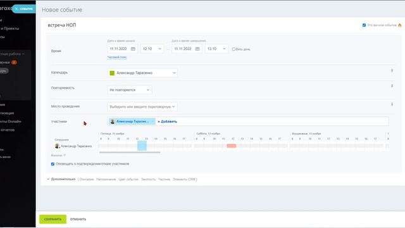
Task: Pin the Повторяемость field
Action: point(392,85)
